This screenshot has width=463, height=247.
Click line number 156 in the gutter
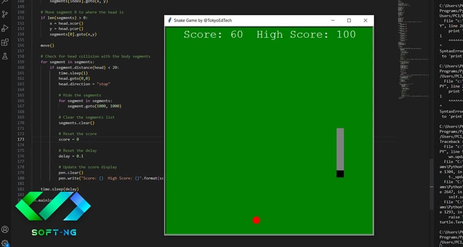[x=21, y=45]
